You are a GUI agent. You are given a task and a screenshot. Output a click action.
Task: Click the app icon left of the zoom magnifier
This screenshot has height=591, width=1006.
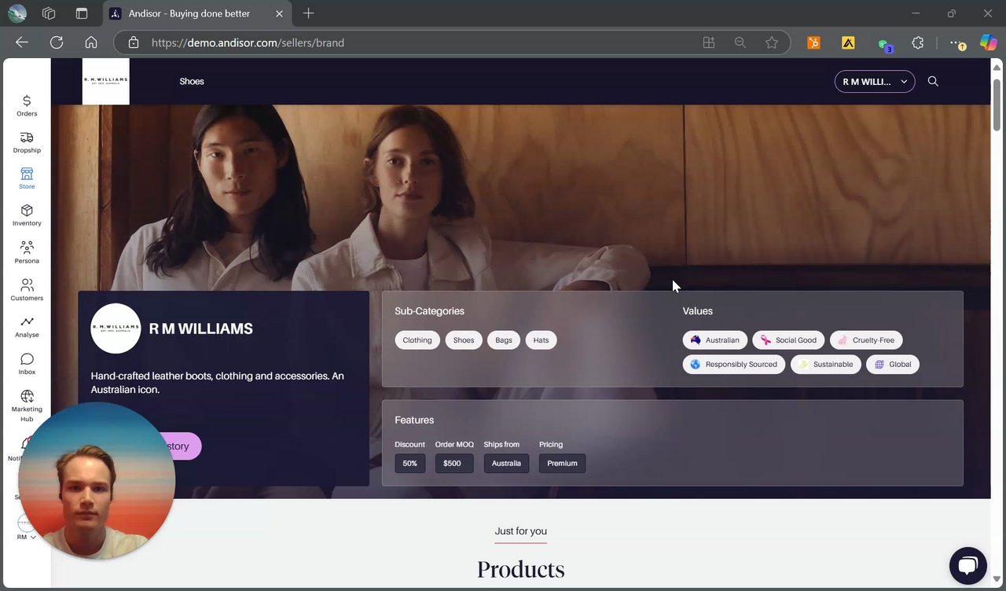point(709,42)
